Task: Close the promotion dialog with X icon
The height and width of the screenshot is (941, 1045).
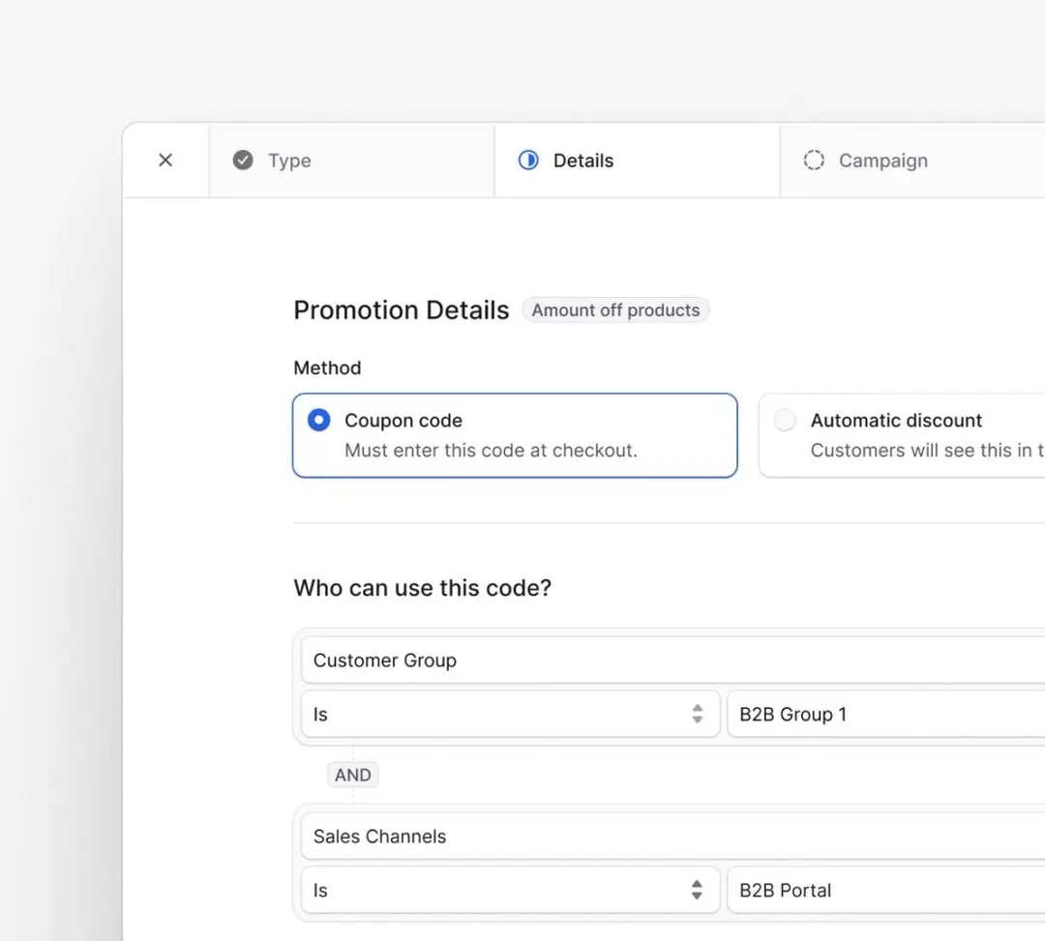Action: click(165, 160)
